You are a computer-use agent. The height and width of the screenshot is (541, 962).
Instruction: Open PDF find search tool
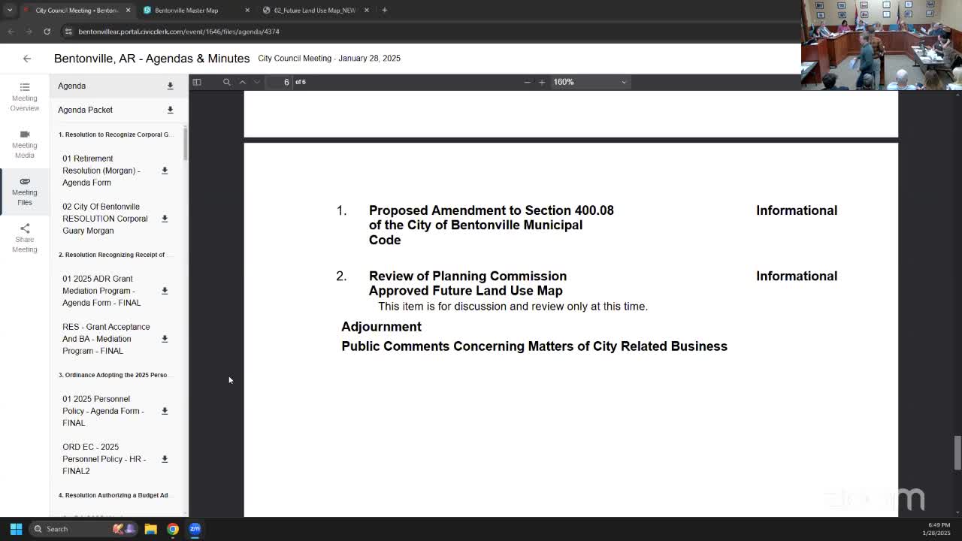(226, 82)
